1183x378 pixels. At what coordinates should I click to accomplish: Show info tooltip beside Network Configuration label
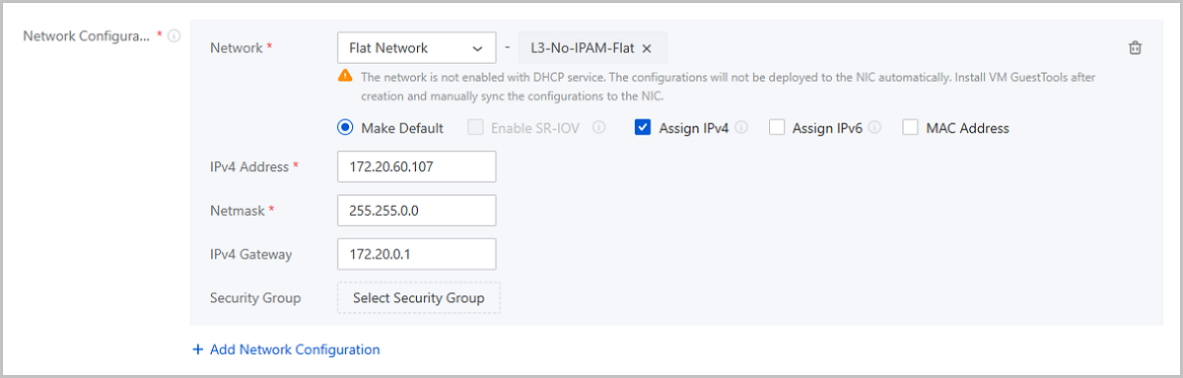(x=174, y=36)
